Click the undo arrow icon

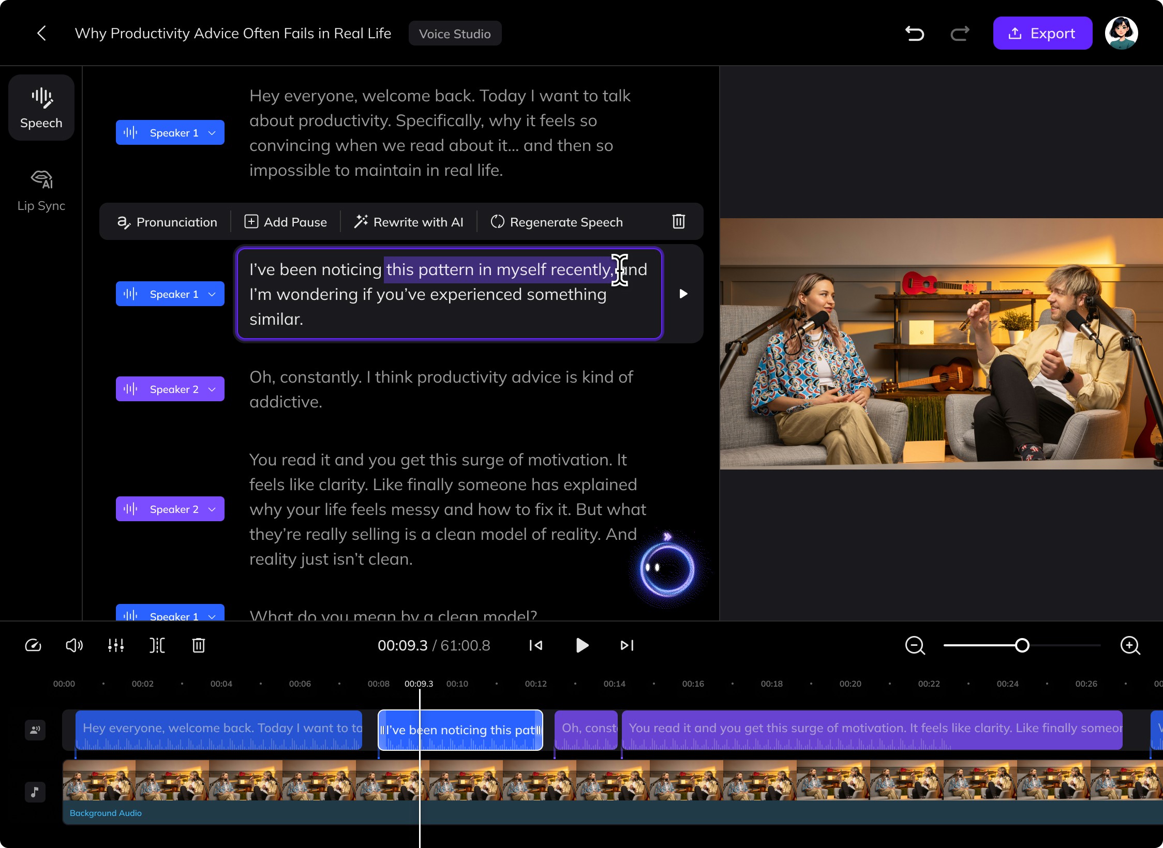point(915,34)
